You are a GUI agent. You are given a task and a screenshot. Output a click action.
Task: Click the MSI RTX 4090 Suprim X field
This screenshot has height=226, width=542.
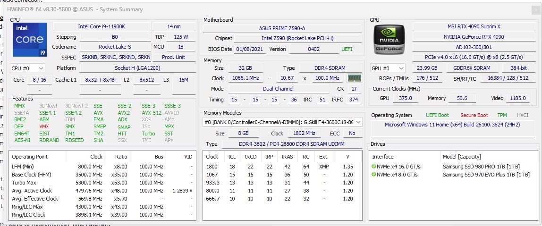coord(474,26)
